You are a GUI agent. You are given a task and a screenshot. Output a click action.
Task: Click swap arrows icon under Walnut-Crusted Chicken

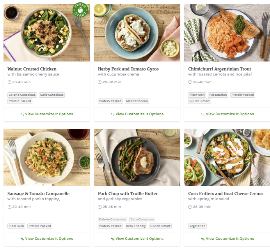coord(22,114)
